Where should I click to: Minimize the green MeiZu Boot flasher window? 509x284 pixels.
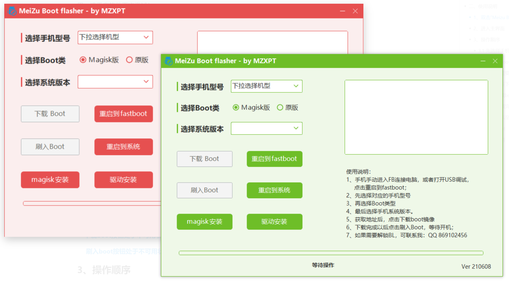coord(483,61)
